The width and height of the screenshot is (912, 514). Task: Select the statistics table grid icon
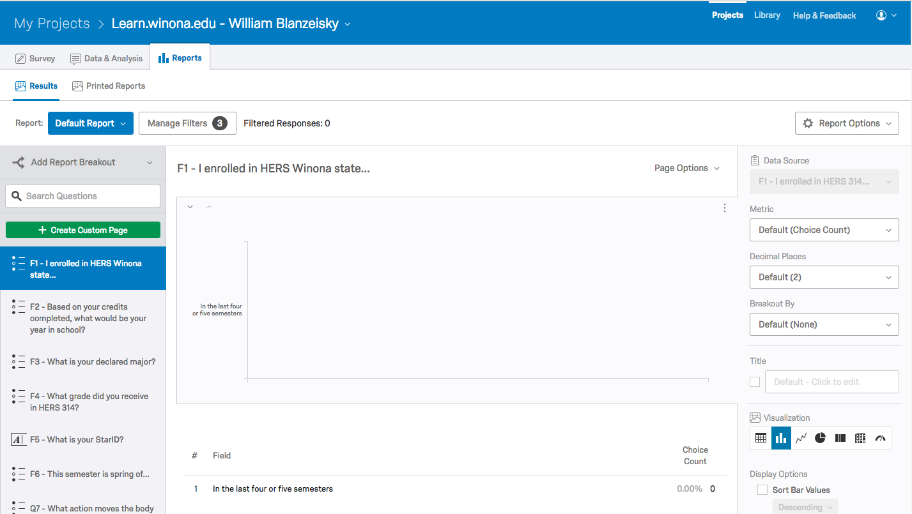click(x=860, y=438)
